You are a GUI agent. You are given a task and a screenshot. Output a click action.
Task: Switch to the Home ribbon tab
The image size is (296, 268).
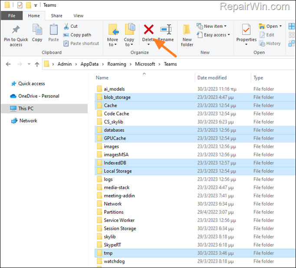[34, 16]
